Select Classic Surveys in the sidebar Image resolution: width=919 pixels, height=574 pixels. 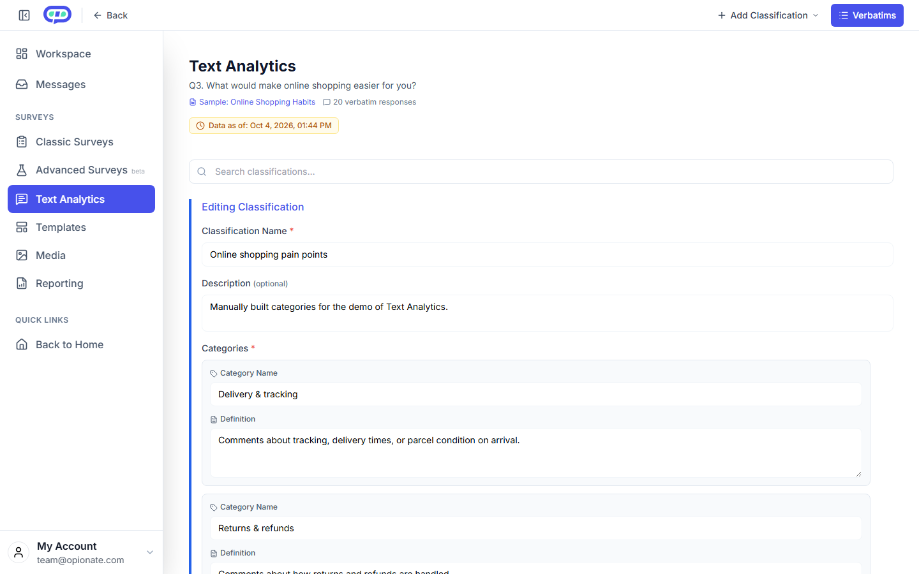pyautogui.click(x=81, y=142)
